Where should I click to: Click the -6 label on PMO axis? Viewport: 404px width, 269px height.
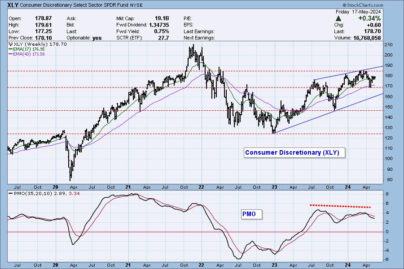(386, 260)
